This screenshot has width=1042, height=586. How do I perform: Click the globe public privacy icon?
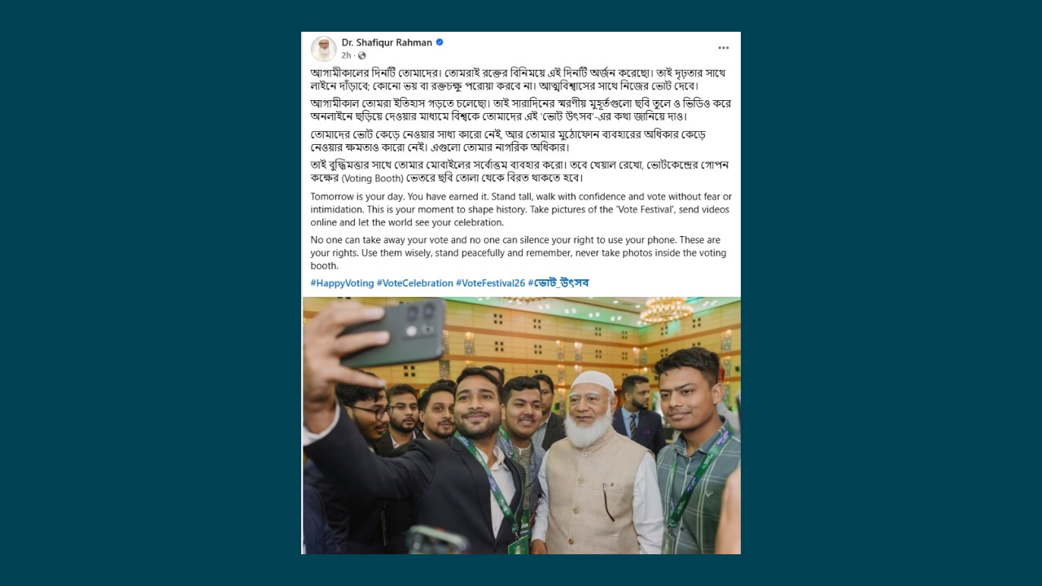tap(362, 55)
